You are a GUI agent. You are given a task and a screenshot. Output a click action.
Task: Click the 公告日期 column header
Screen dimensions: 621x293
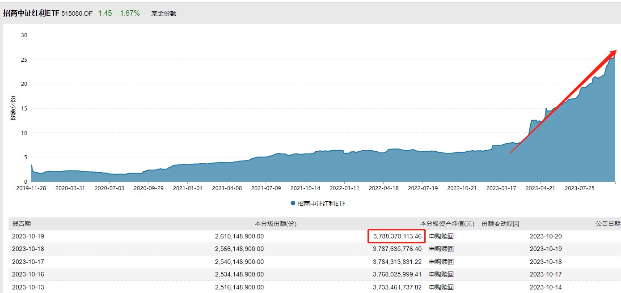(x=608, y=224)
